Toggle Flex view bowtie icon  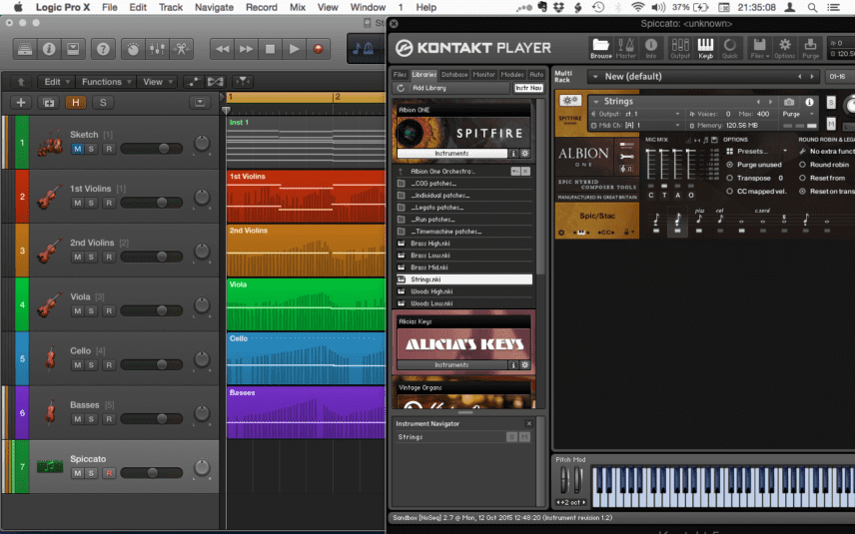pos(216,82)
